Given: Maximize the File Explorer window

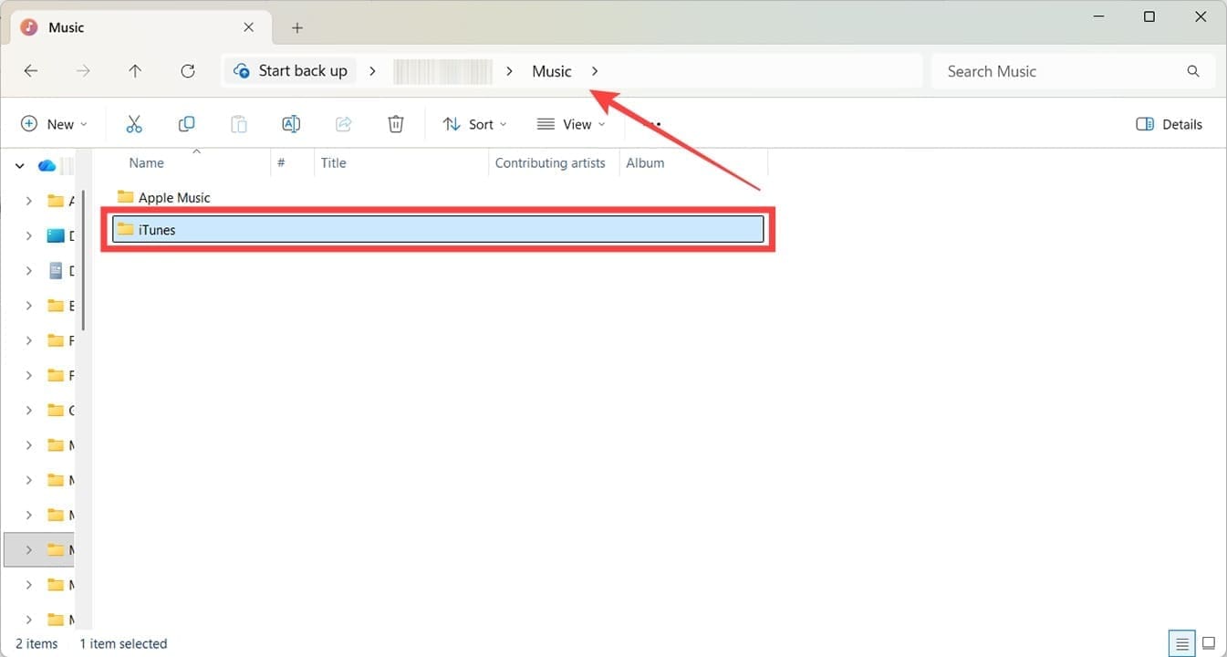Looking at the screenshot, I should point(1149,16).
